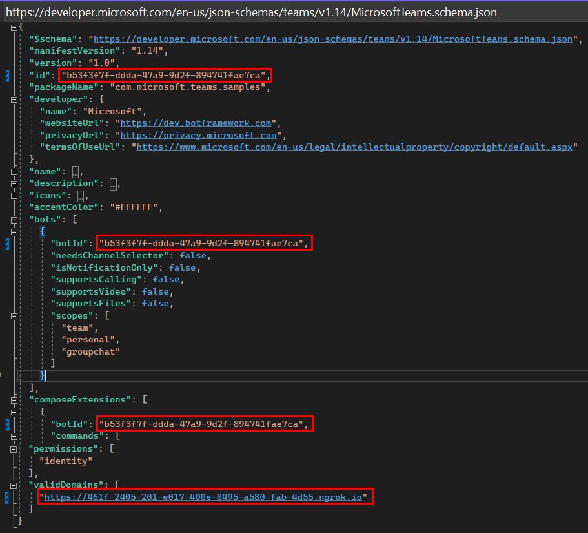The height and width of the screenshot is (533, 588).
Task: Open the privacy.microsoft.com link
Action: click(198, 135)
